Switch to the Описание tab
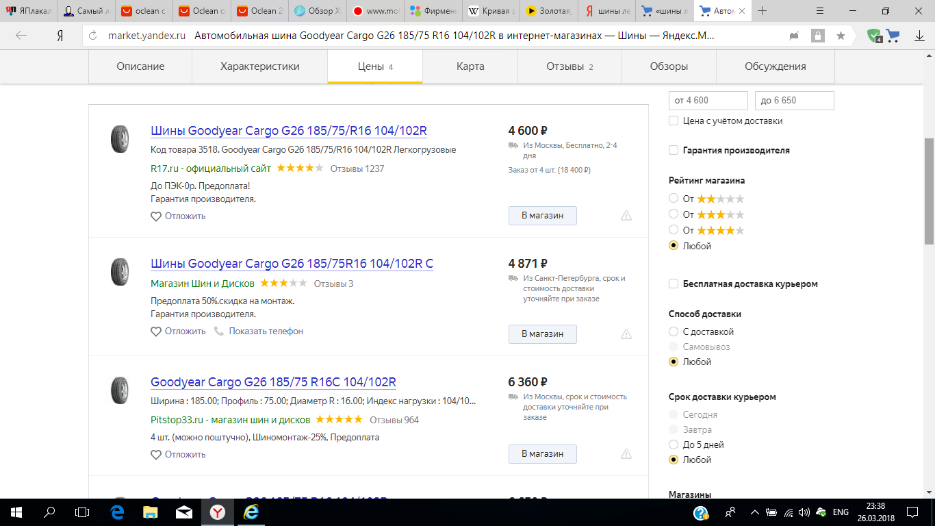The height and width of the screenshot is (526, 935). (140, 66)
